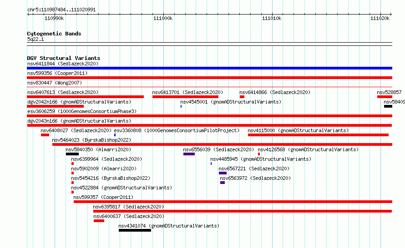Open nsv4341074 (gnomADStructuralVariants) label

pyautogui.click(x=169, y=226)
